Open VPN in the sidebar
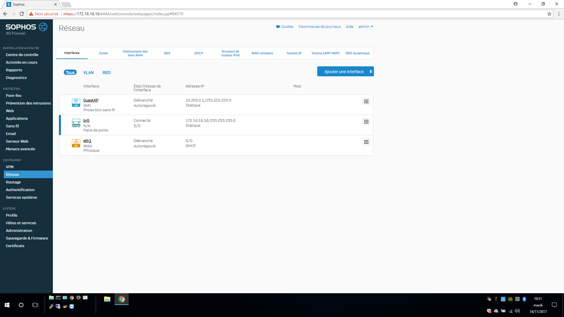Screen dimensions: 564x317 10,167
